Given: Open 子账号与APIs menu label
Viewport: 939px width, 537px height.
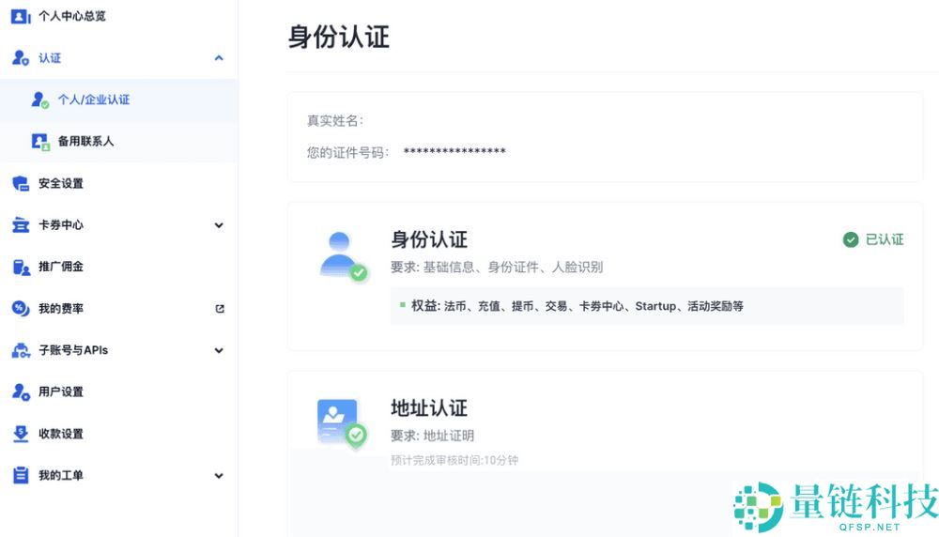Looking at the screenshot, I should coord(73,350).
